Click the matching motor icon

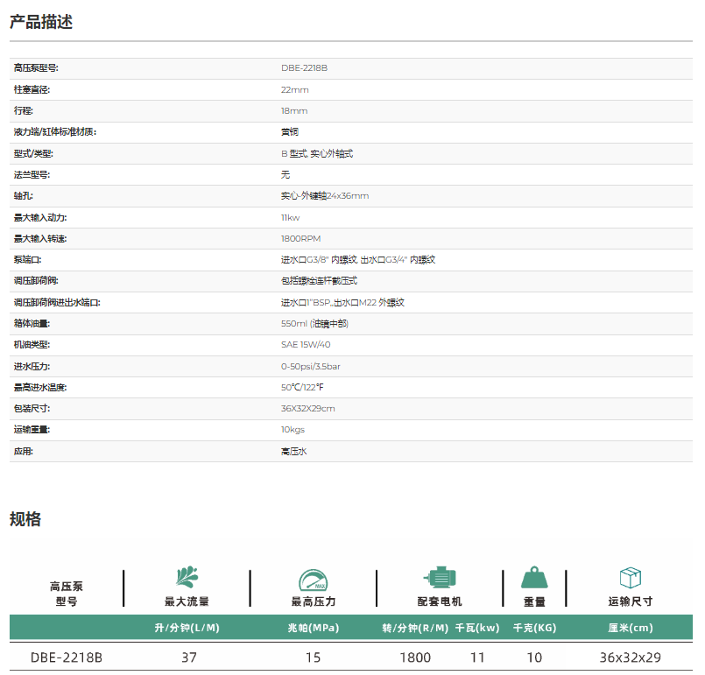[x=439, y=578]
